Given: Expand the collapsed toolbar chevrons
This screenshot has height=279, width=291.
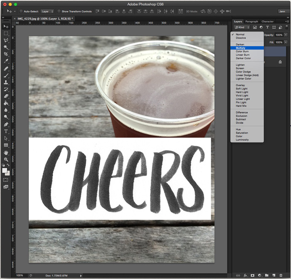Looking at the screenshot, I should 3,17.
